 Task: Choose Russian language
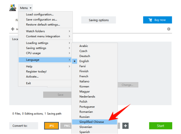tap(94, 117)
